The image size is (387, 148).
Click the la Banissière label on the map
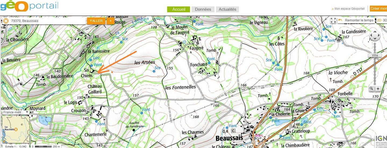point(99,51)
